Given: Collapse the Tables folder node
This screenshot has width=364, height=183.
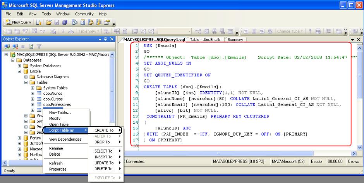Looking at the screenshot, I should [26, 82].
